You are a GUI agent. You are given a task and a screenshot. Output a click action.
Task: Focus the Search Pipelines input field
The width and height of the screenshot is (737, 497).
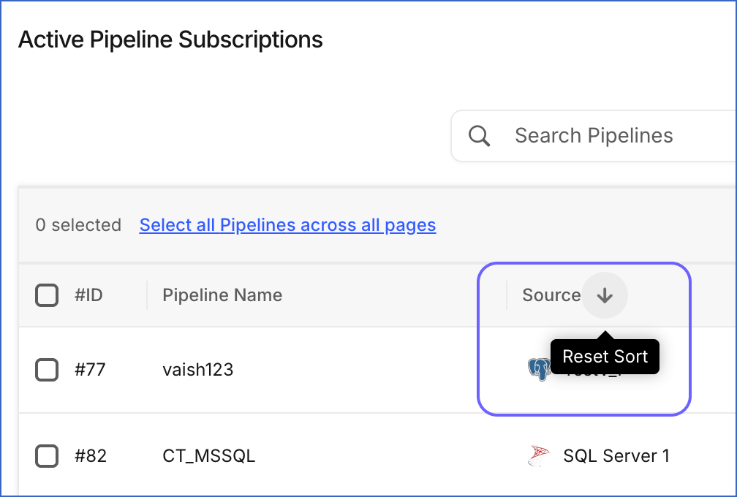point(594,136)
